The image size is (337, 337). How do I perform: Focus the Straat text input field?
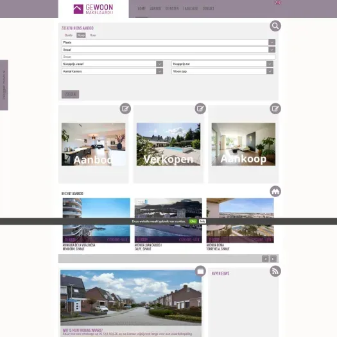point(168,56)
